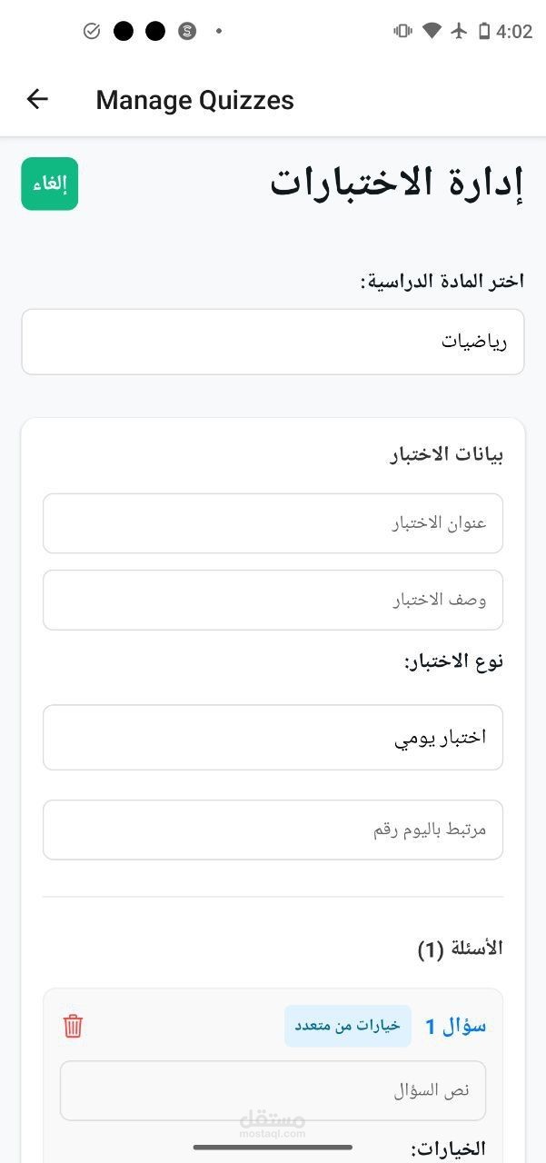Tap the Wi-Fi status icon

432,32
